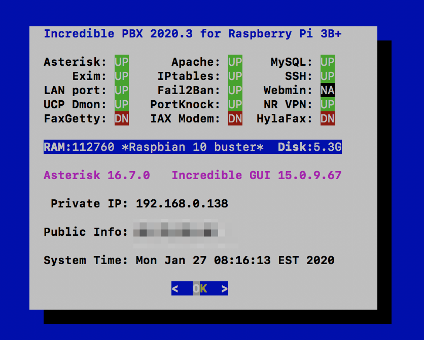Click the Exim UP status indicator
This screenshot has height=340, width=424.
[x=122, y=76]
